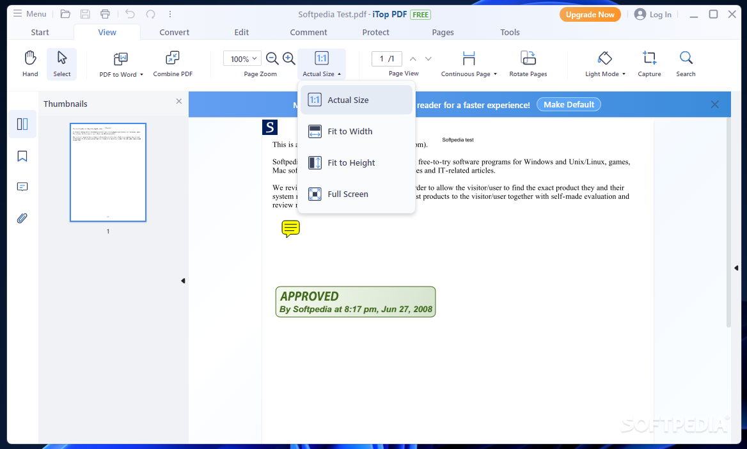Switch to the Pages tab
This screenshot has width=747, height=449.
coord(443,32)
